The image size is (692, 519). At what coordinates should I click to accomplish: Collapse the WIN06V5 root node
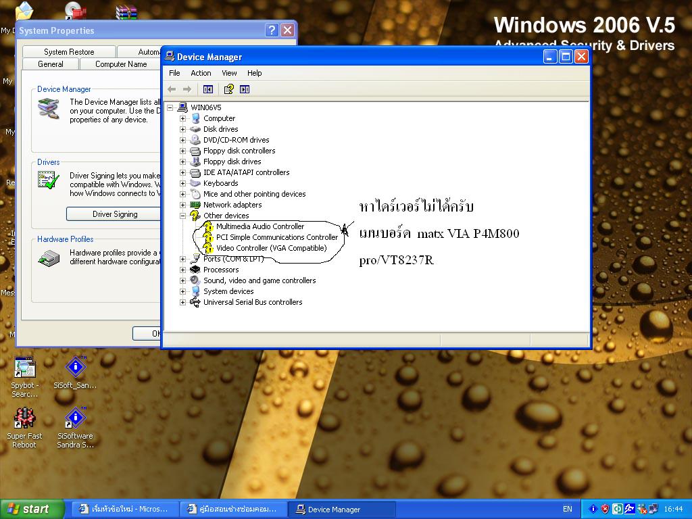tap(170, 107)
